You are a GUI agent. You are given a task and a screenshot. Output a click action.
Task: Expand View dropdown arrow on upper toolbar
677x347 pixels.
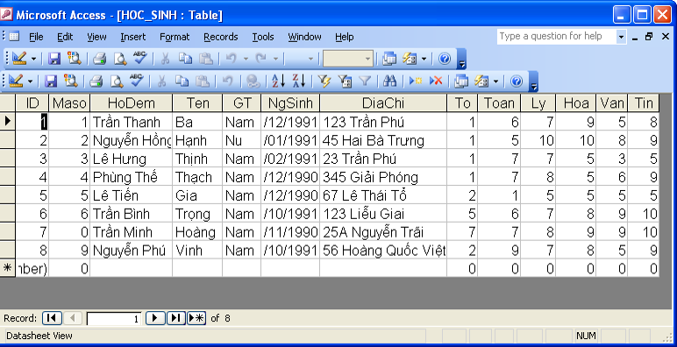coord(33,58)
